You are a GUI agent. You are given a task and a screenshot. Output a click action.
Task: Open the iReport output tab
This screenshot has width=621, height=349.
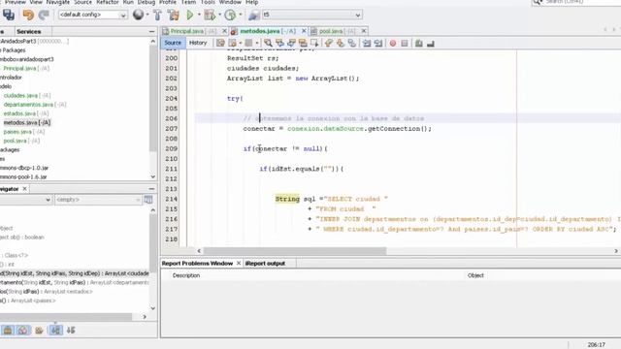(265, 263)
